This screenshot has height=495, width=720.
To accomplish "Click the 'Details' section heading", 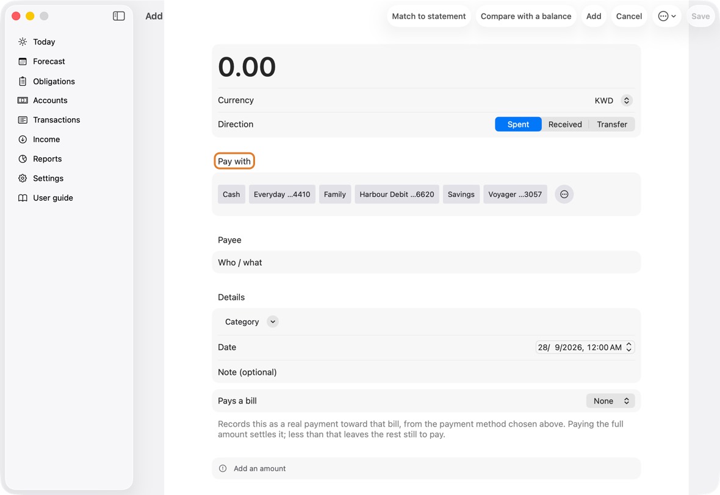I will pos(231,297).
